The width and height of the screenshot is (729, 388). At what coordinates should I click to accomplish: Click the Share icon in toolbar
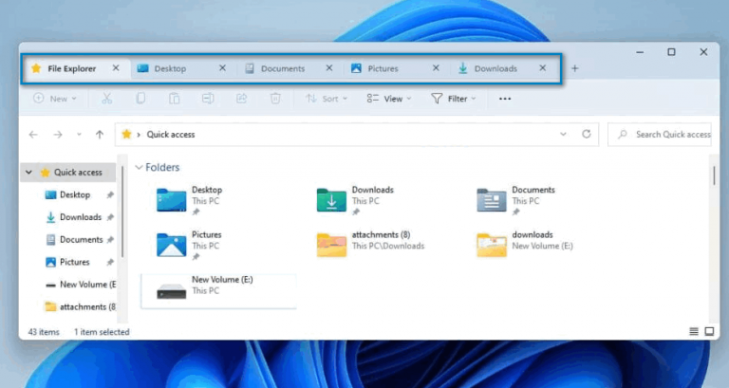241,99
